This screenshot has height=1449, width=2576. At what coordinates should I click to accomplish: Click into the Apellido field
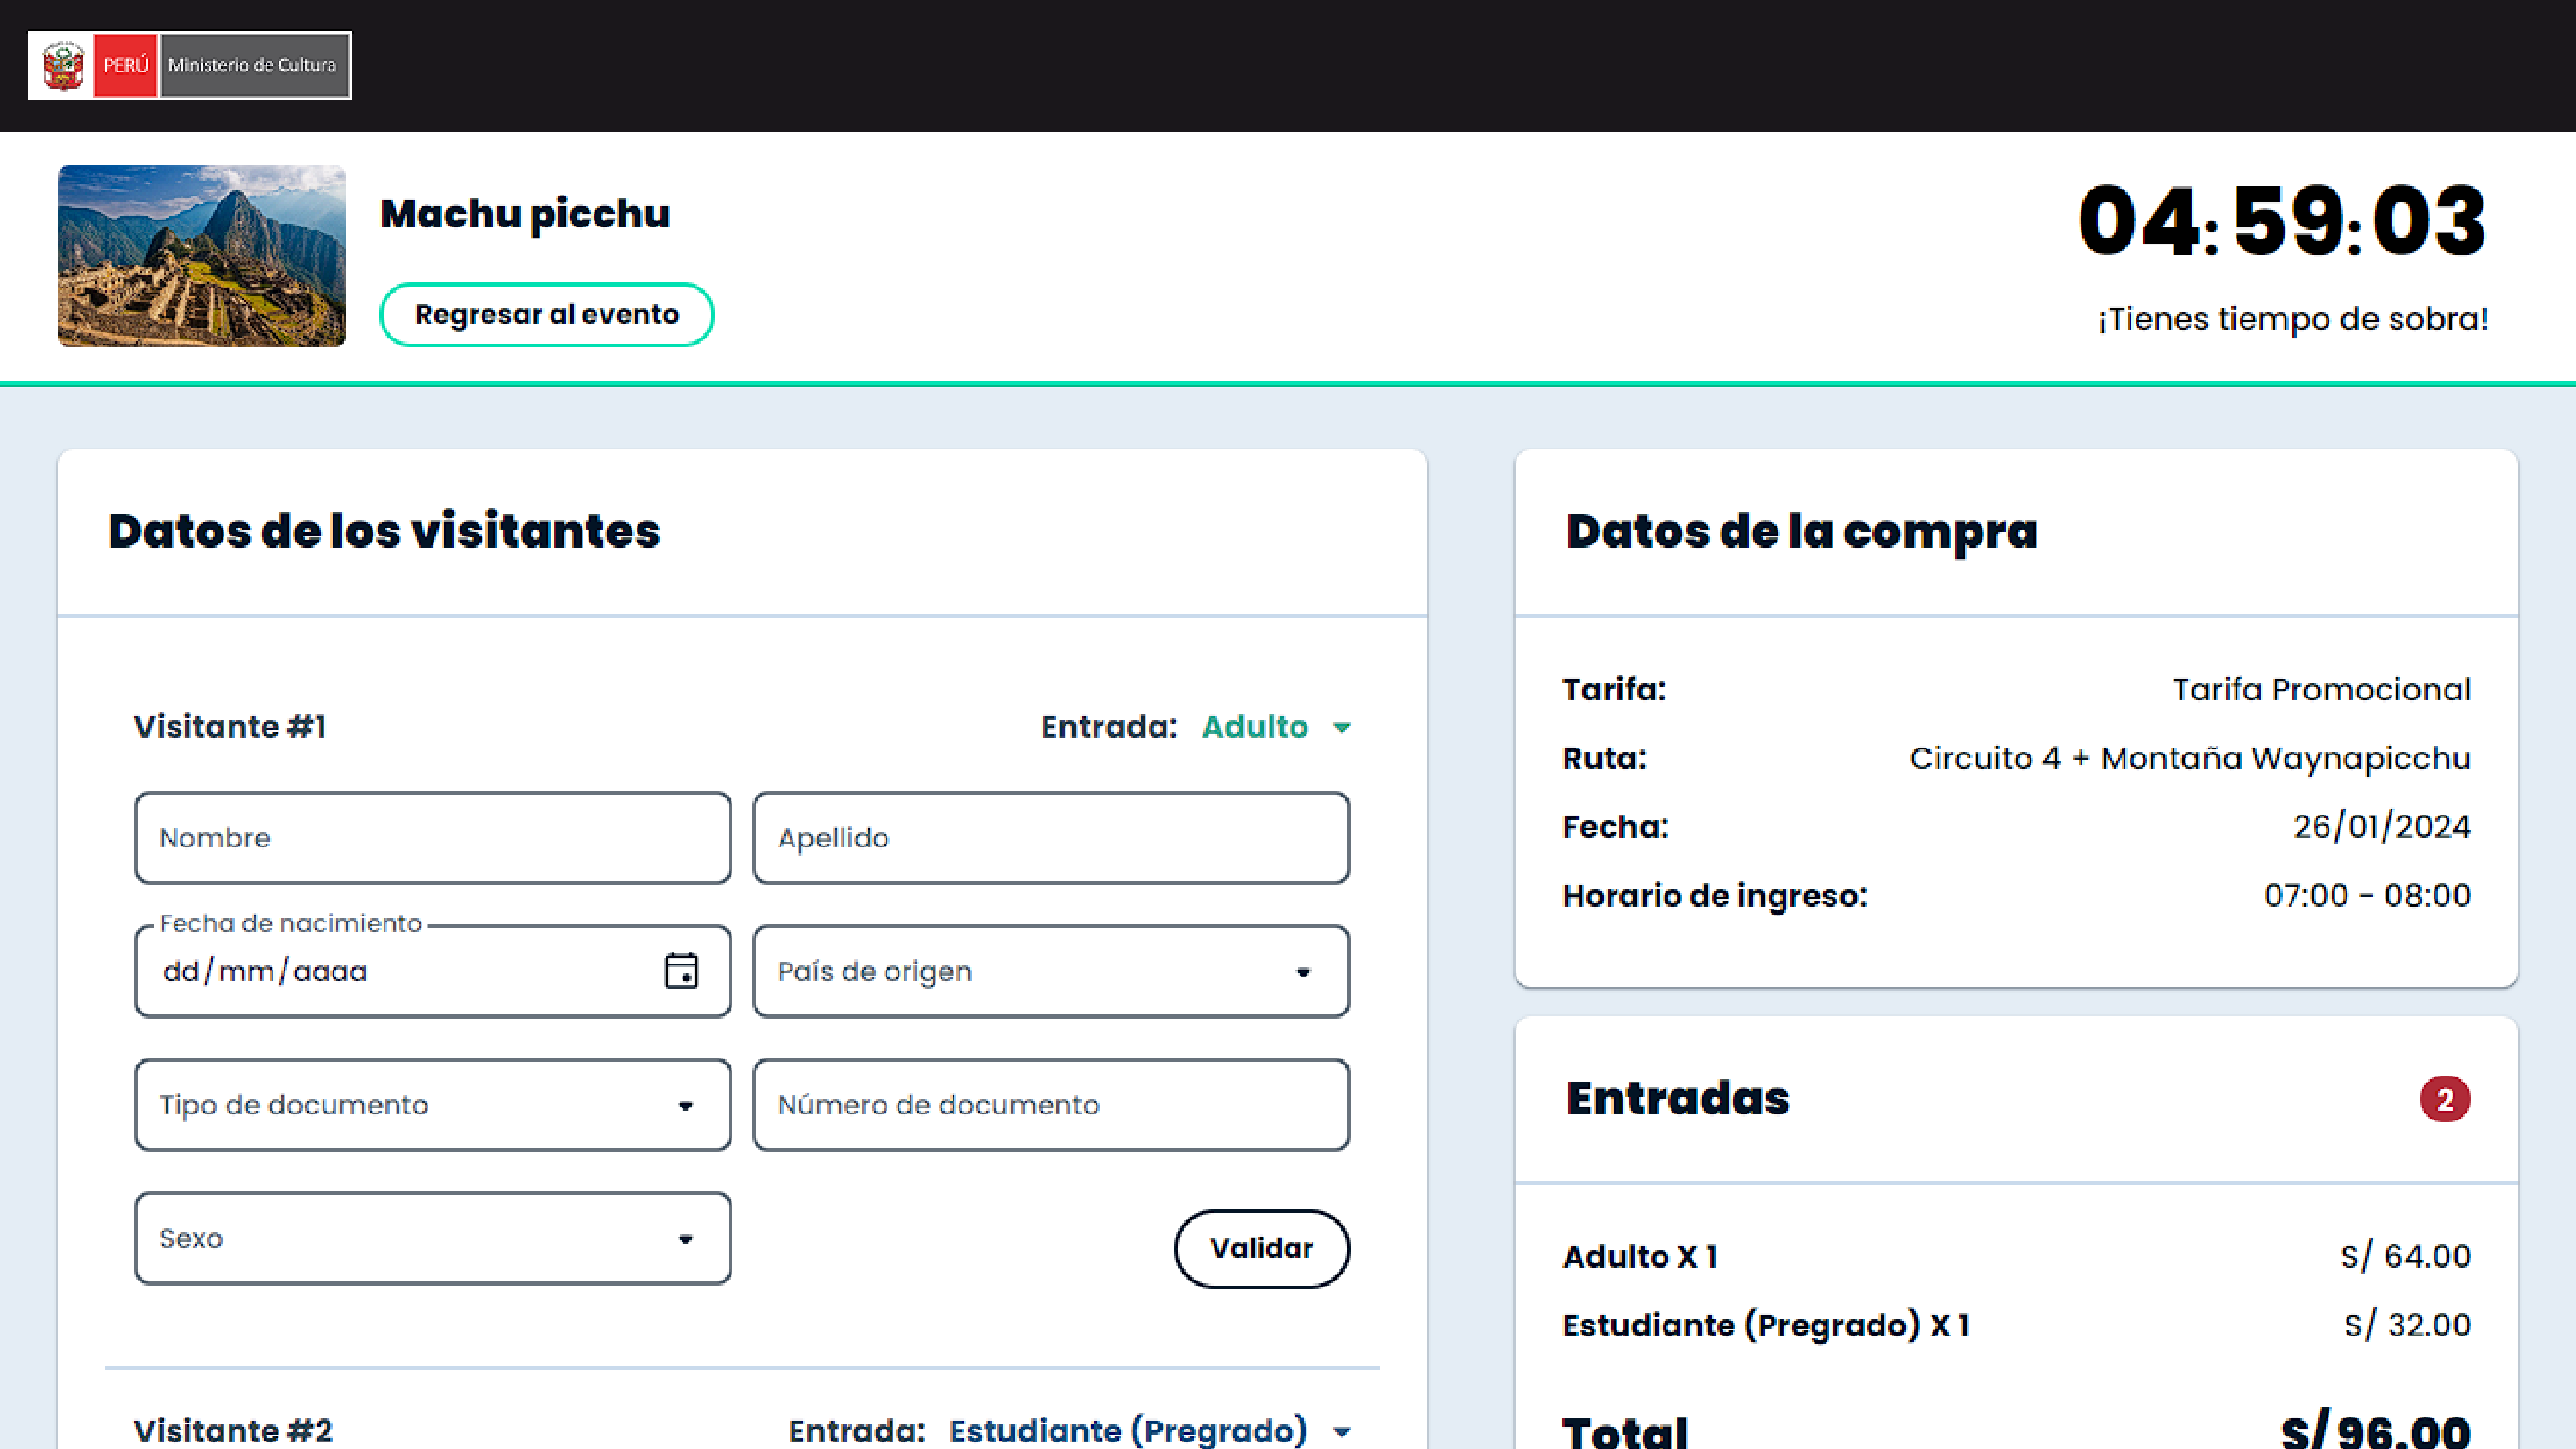(1050, 838)
